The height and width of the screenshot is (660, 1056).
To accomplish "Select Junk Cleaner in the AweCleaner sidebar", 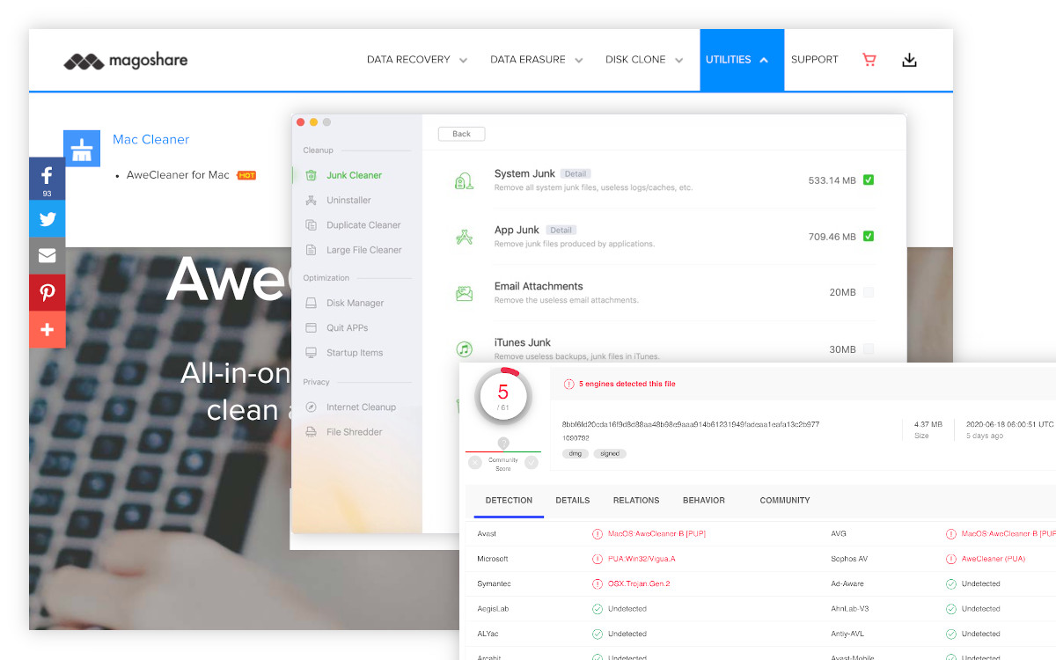I will [352, 175].
